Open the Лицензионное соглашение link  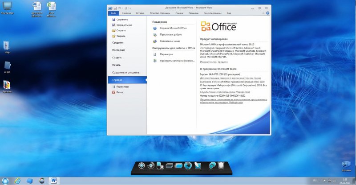[233, 101]
